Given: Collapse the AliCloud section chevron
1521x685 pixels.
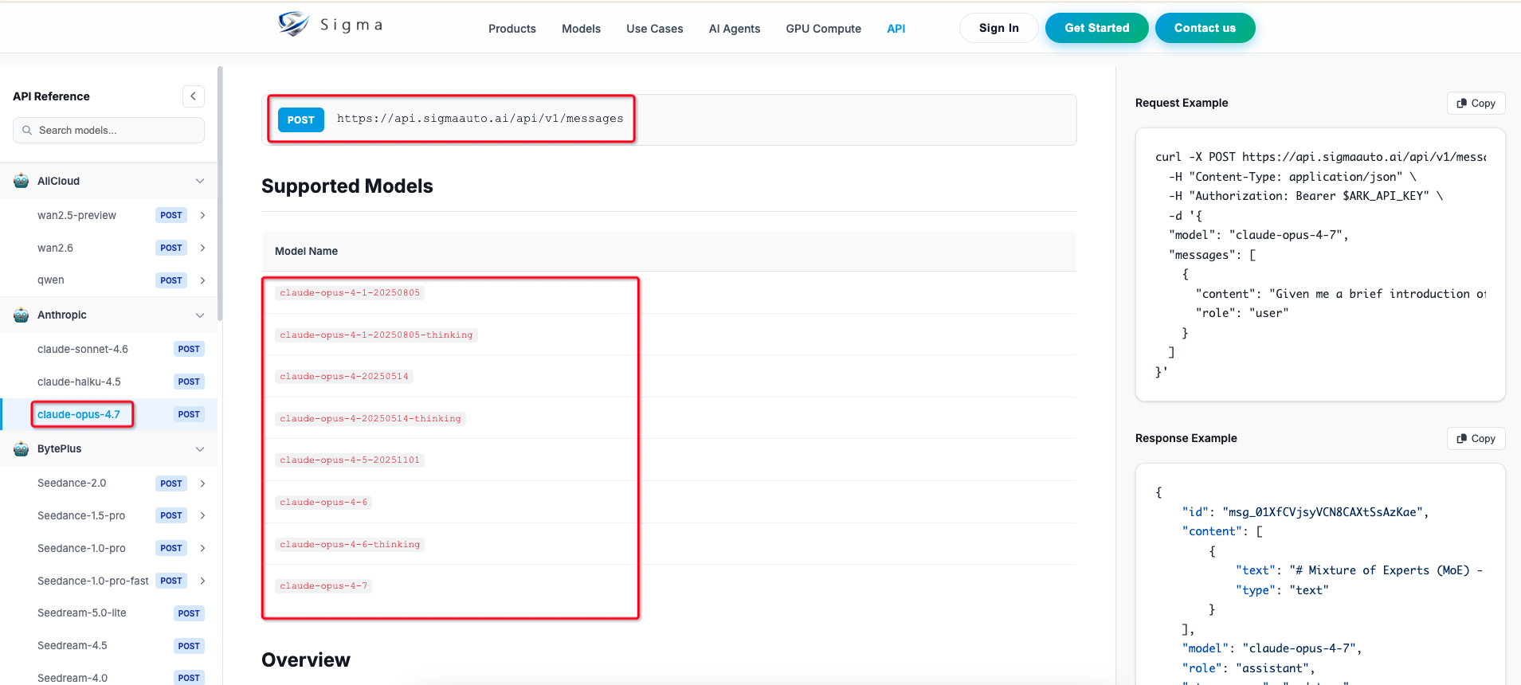Looking at the screenshot, I should (x=200, y=181).
